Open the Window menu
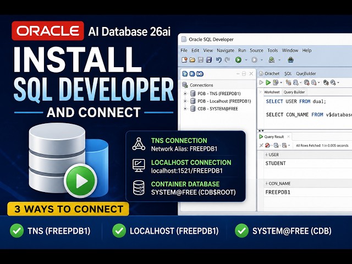 click(290, 50)
